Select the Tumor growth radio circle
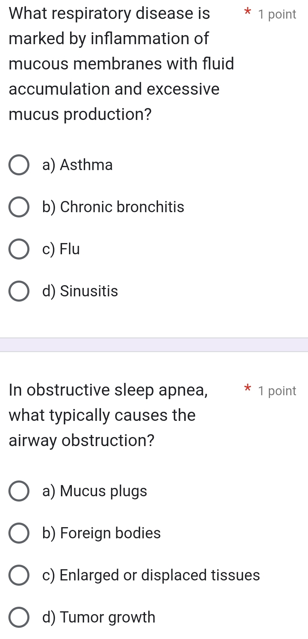Viewport: 308px width, 639px height. coord(19,617)
